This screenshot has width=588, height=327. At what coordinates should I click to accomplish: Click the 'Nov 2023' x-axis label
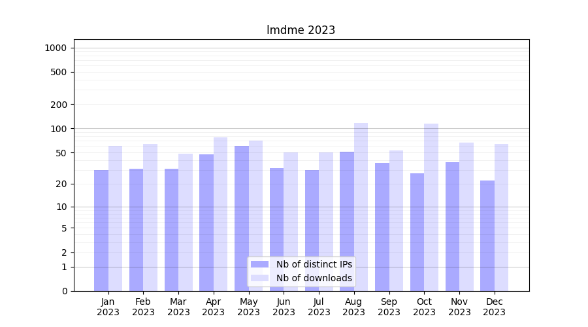click(459, 307)
